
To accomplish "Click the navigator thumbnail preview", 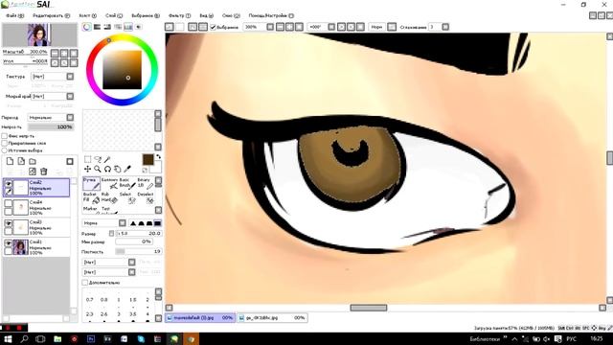I will [x=39, y=34].
